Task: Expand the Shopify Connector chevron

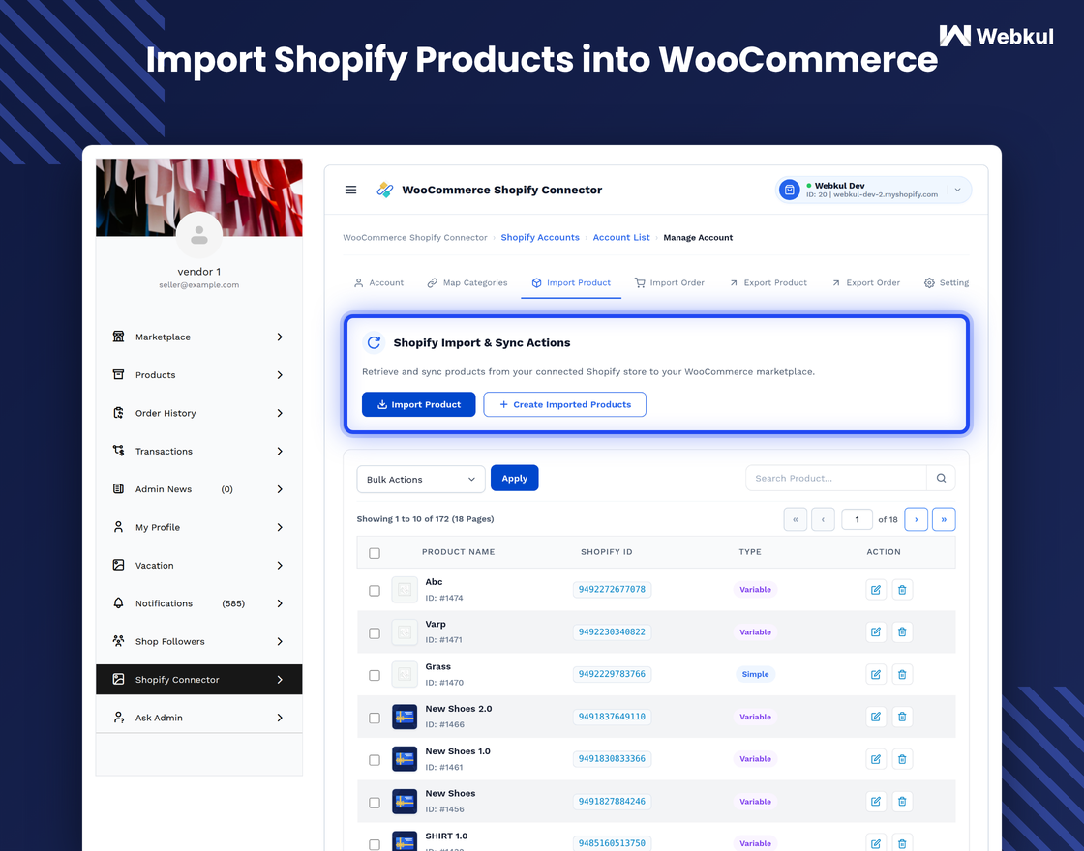Action: click(280, 680)
